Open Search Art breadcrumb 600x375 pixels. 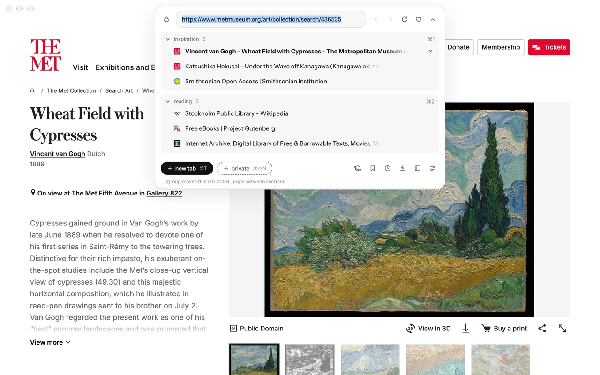click(119, 90)
